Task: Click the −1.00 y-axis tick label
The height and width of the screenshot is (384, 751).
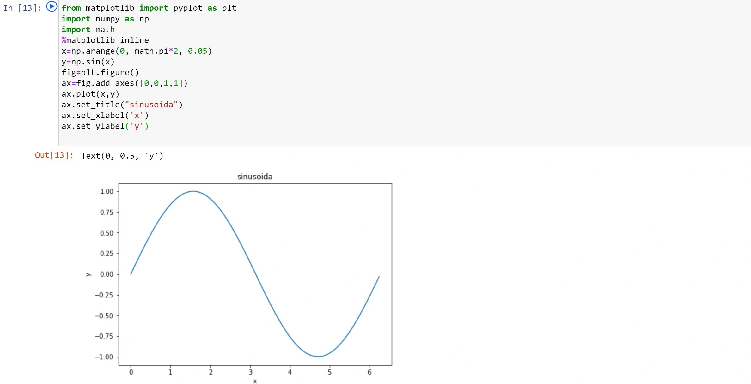Action: (104, 357)
